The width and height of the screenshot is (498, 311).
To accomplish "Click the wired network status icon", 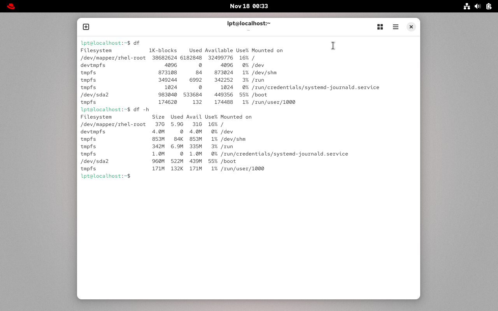I will tap(467, 6).
